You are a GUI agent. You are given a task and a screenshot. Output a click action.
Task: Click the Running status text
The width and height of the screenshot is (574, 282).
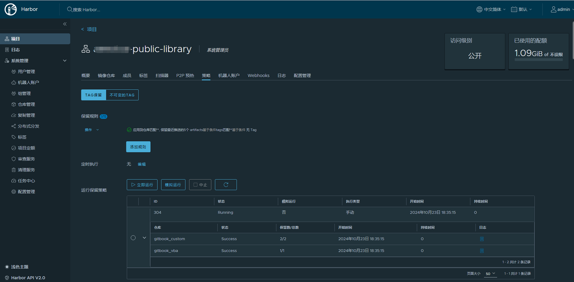click(x=225, y=212)
